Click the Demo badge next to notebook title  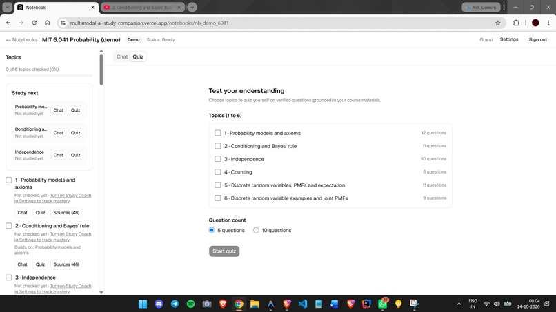133,40
